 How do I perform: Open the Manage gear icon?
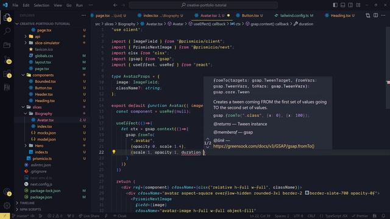click(7, 206)
